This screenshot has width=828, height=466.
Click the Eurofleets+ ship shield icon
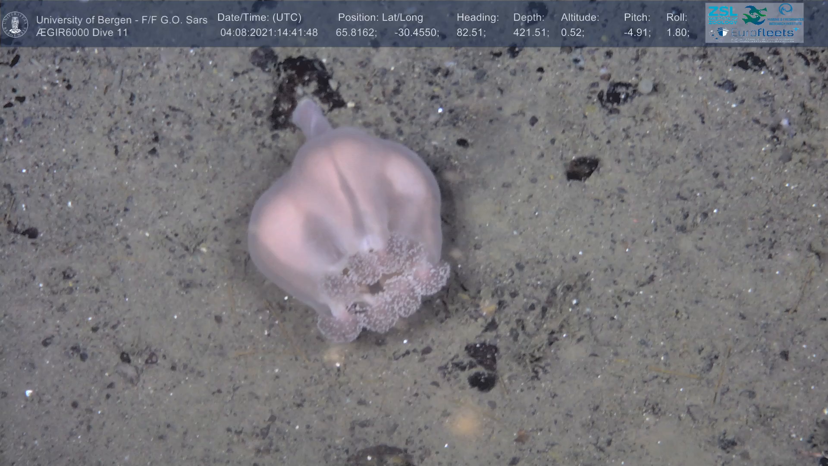click(x=723, y=33)
